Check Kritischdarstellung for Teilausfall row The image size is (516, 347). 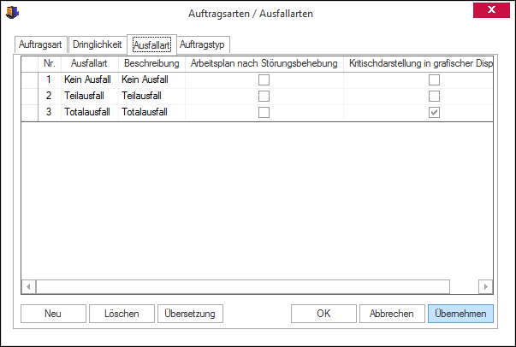(x=434, y=96)
